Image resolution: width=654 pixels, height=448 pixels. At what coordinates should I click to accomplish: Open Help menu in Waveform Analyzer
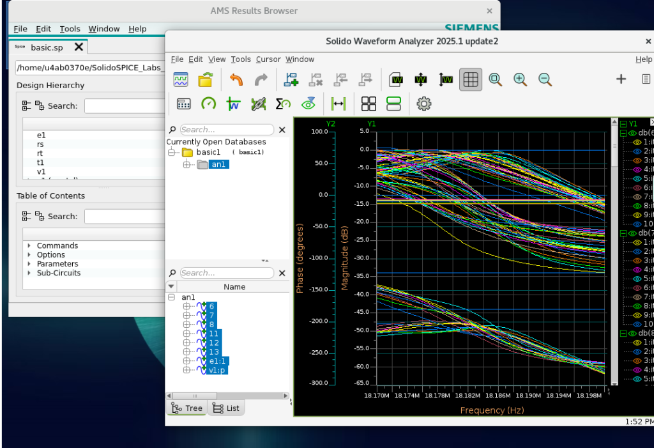[644, 59]
